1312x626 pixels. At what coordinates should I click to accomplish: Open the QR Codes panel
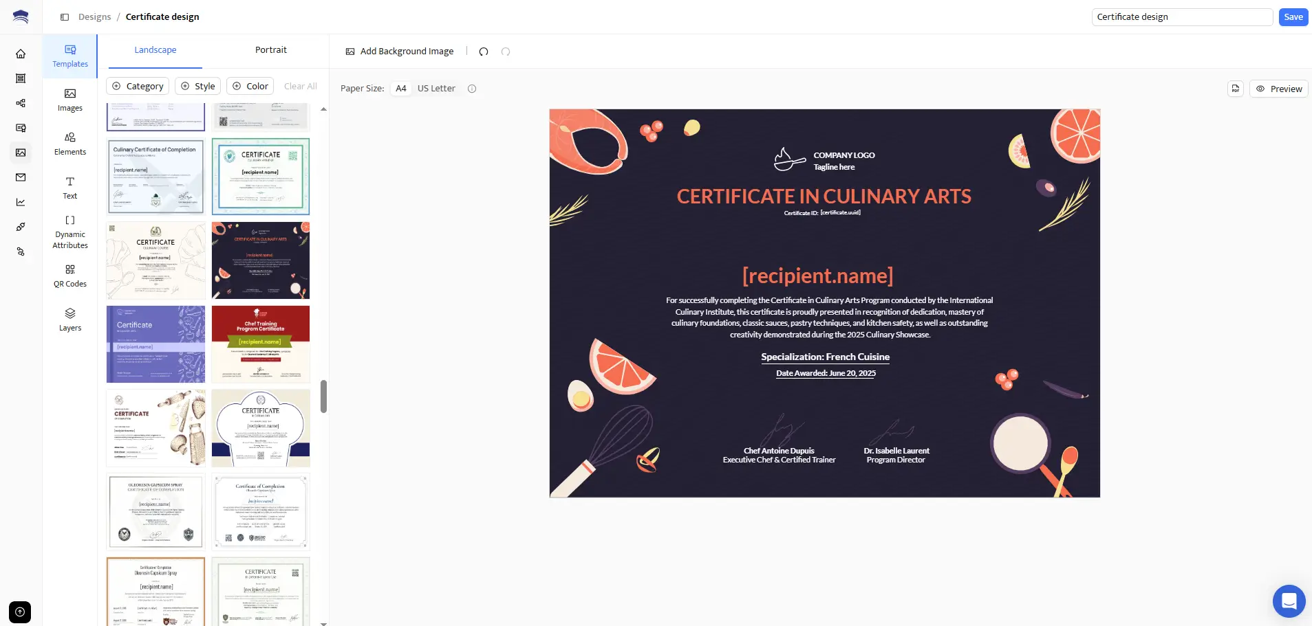click(x=69, y=276)
